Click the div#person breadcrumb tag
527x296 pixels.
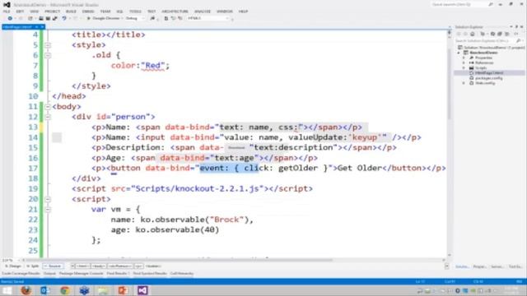coord(120,266)
